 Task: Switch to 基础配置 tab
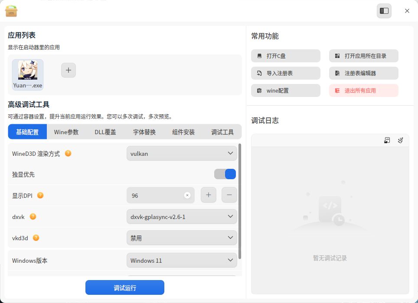click(27, 132)
